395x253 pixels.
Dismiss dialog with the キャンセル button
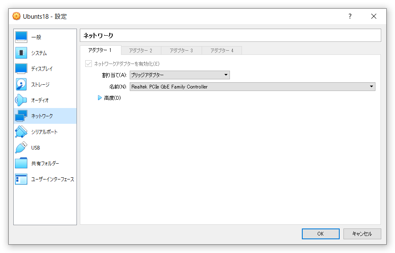coord(361,233)
